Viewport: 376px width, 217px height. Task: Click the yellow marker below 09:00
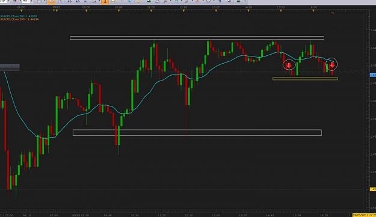click(86, 11)
